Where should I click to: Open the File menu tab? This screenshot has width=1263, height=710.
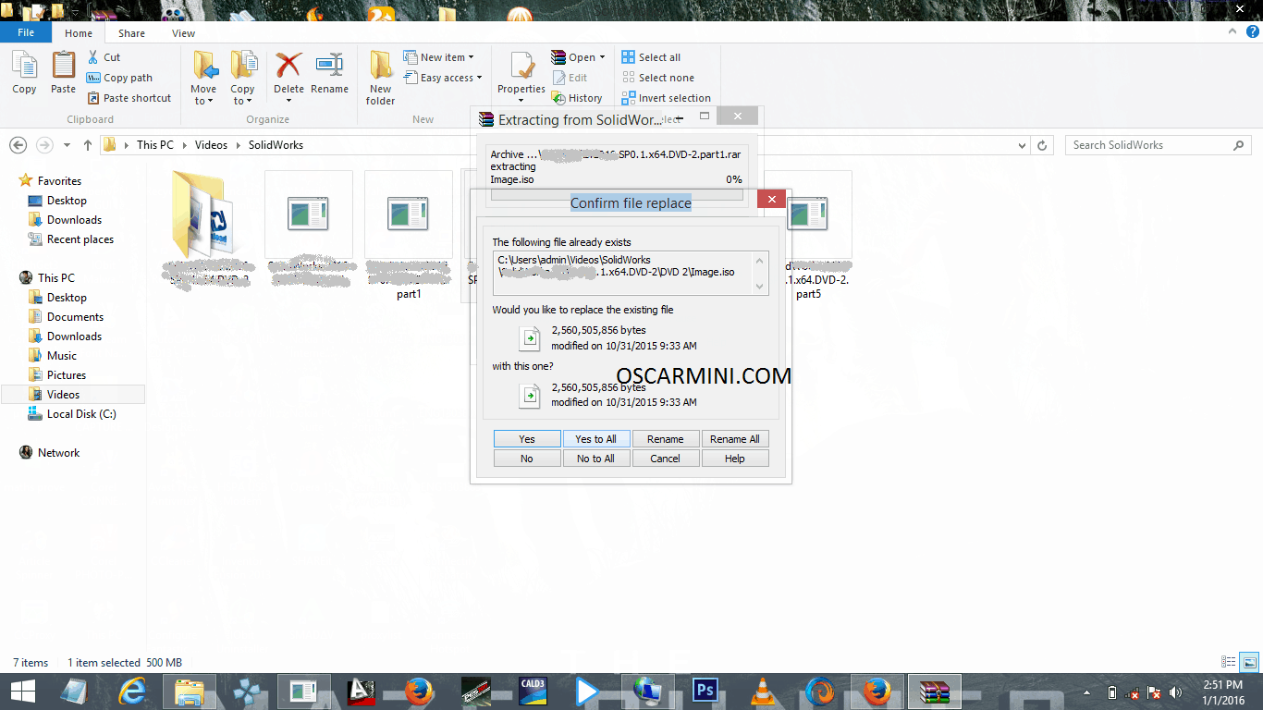tap(26, 32)
